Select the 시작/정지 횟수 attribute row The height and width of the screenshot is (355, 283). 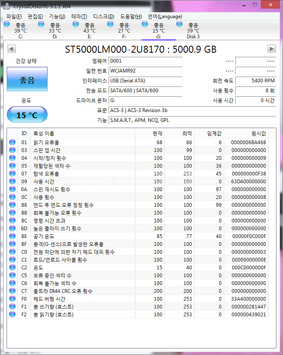click(x=138, y=158)
